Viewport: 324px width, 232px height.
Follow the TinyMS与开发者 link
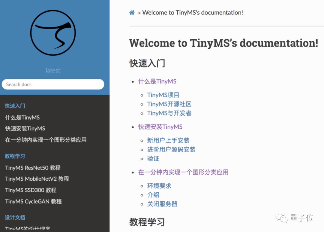click(169, 113)
